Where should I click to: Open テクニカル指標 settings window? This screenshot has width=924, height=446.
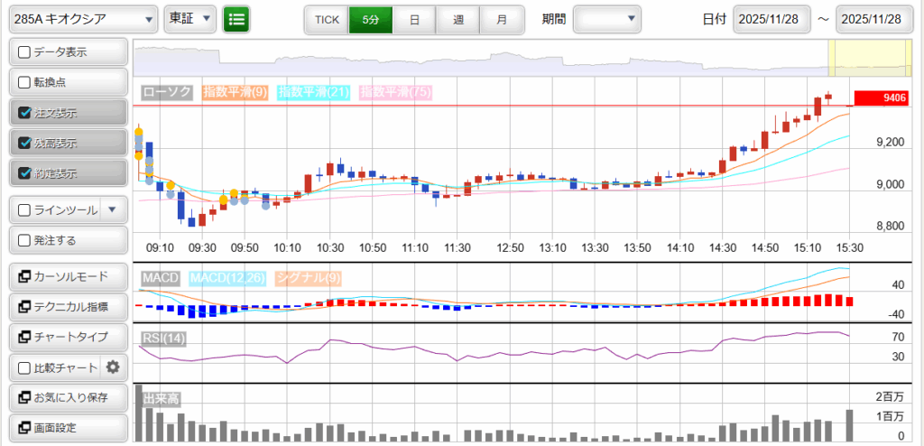pos(68,307)
